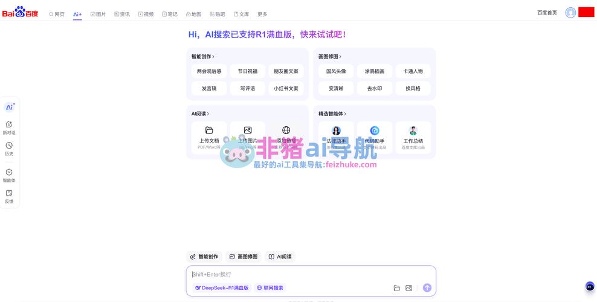
Task: Open the 网页 search tab
Action: 57,14
